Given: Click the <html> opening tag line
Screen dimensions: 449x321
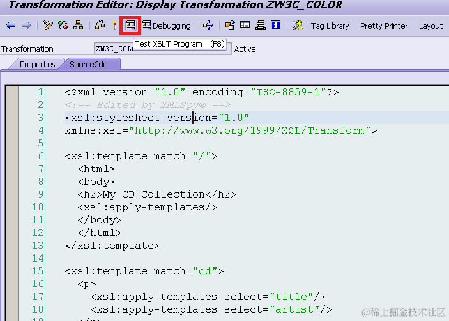Looking at the screenshot, I should (x=96, y=169).
